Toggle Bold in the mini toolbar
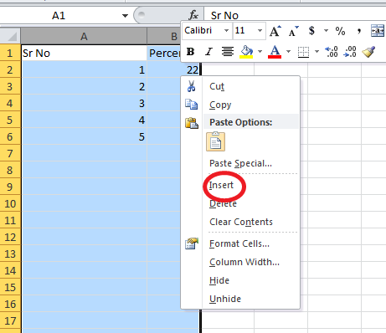386x333 pixels. (x=191, y=52)
